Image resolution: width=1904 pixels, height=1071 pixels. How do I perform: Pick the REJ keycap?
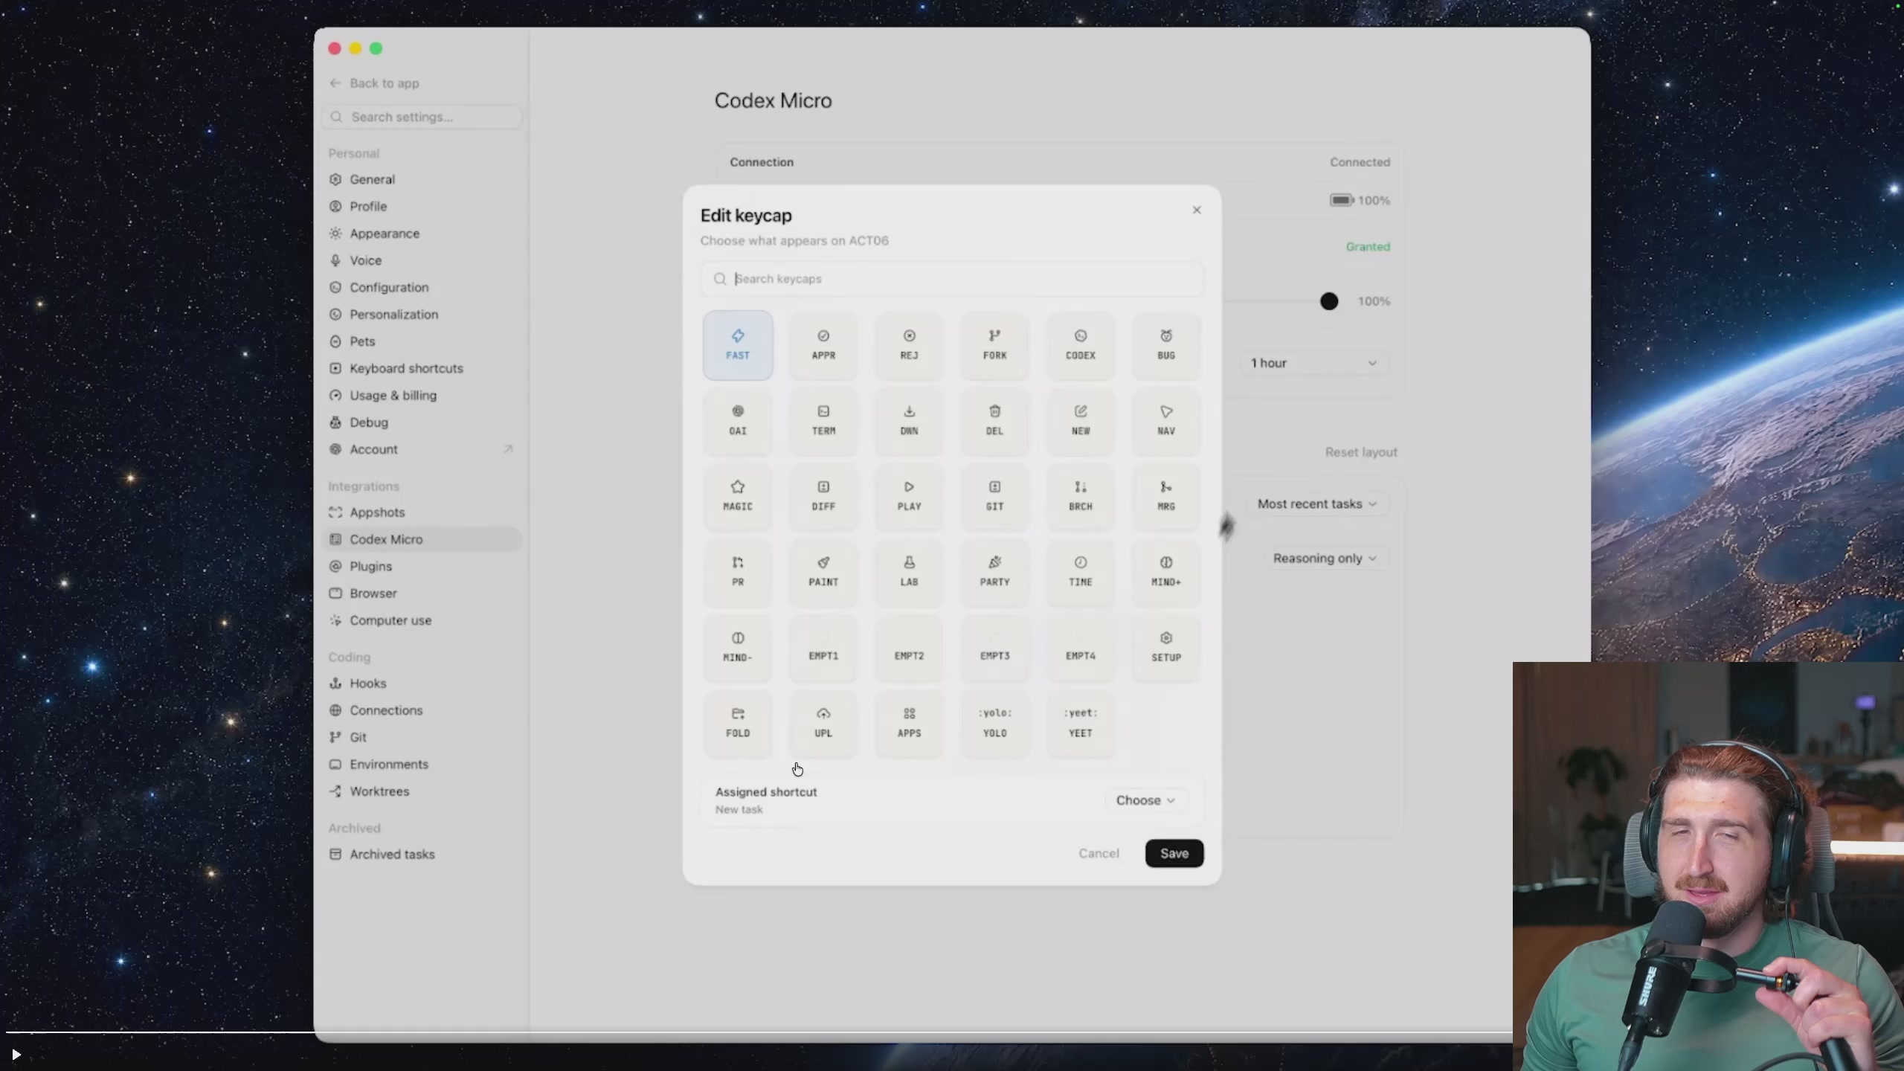point(909,345)
